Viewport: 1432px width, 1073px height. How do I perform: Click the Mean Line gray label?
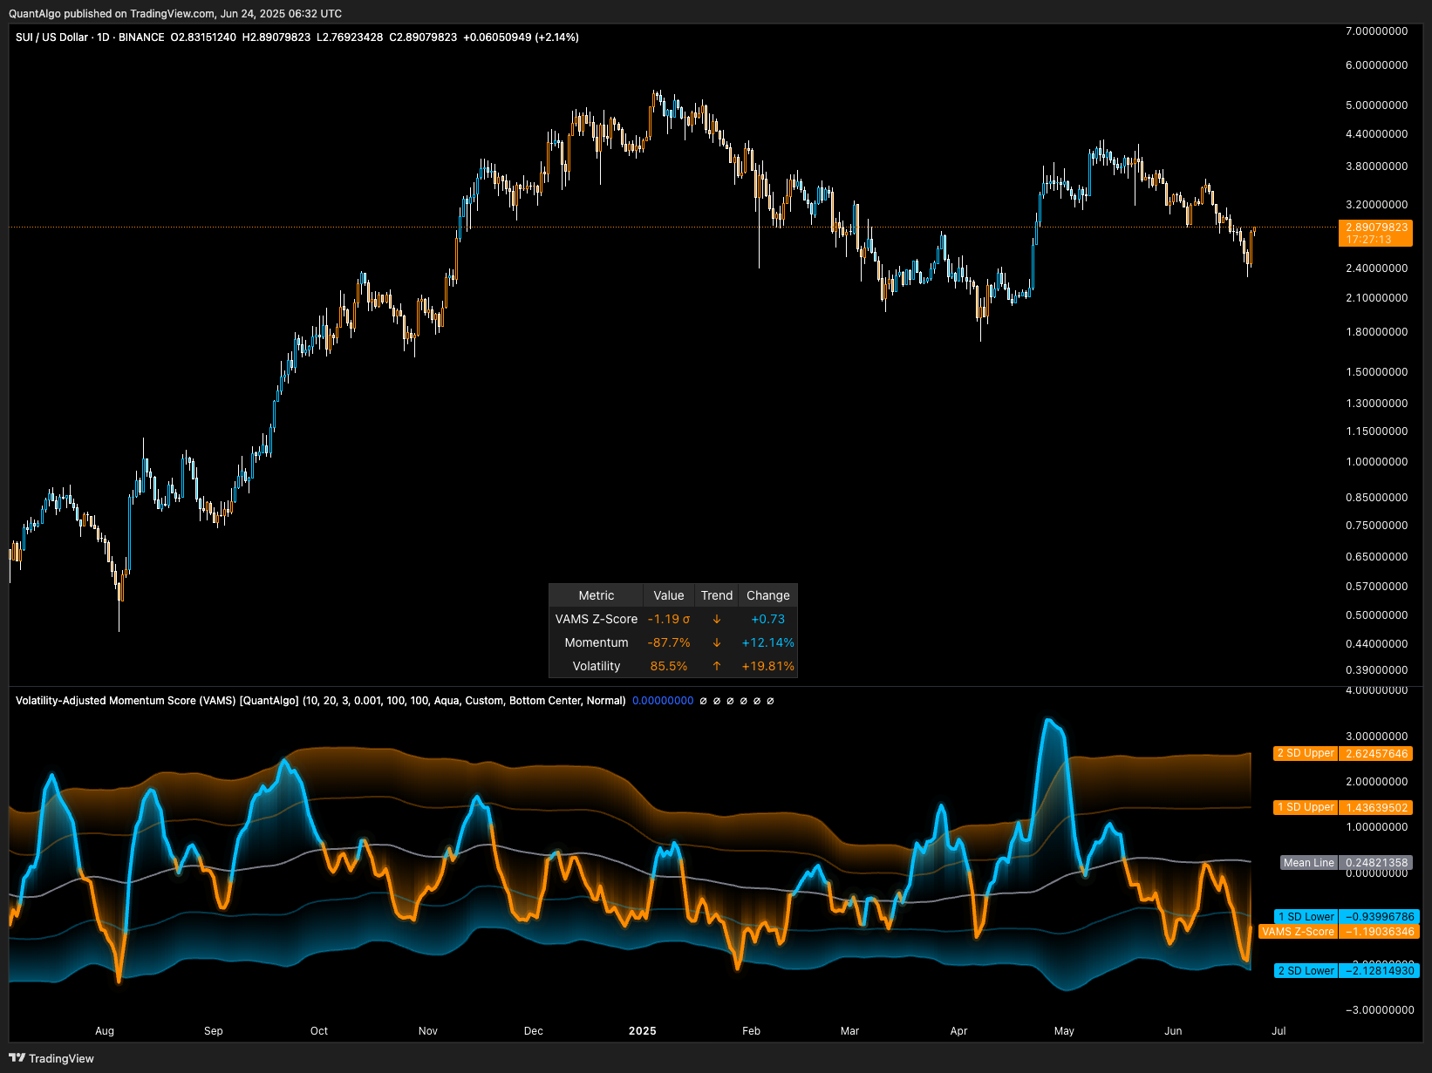click(x=1309, y=863)
